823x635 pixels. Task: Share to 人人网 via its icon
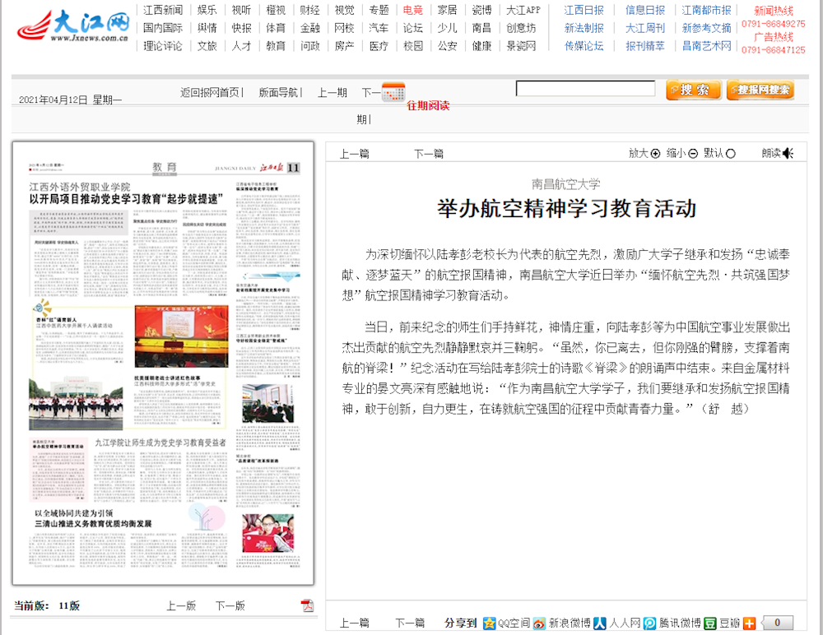tap(601, 623)
